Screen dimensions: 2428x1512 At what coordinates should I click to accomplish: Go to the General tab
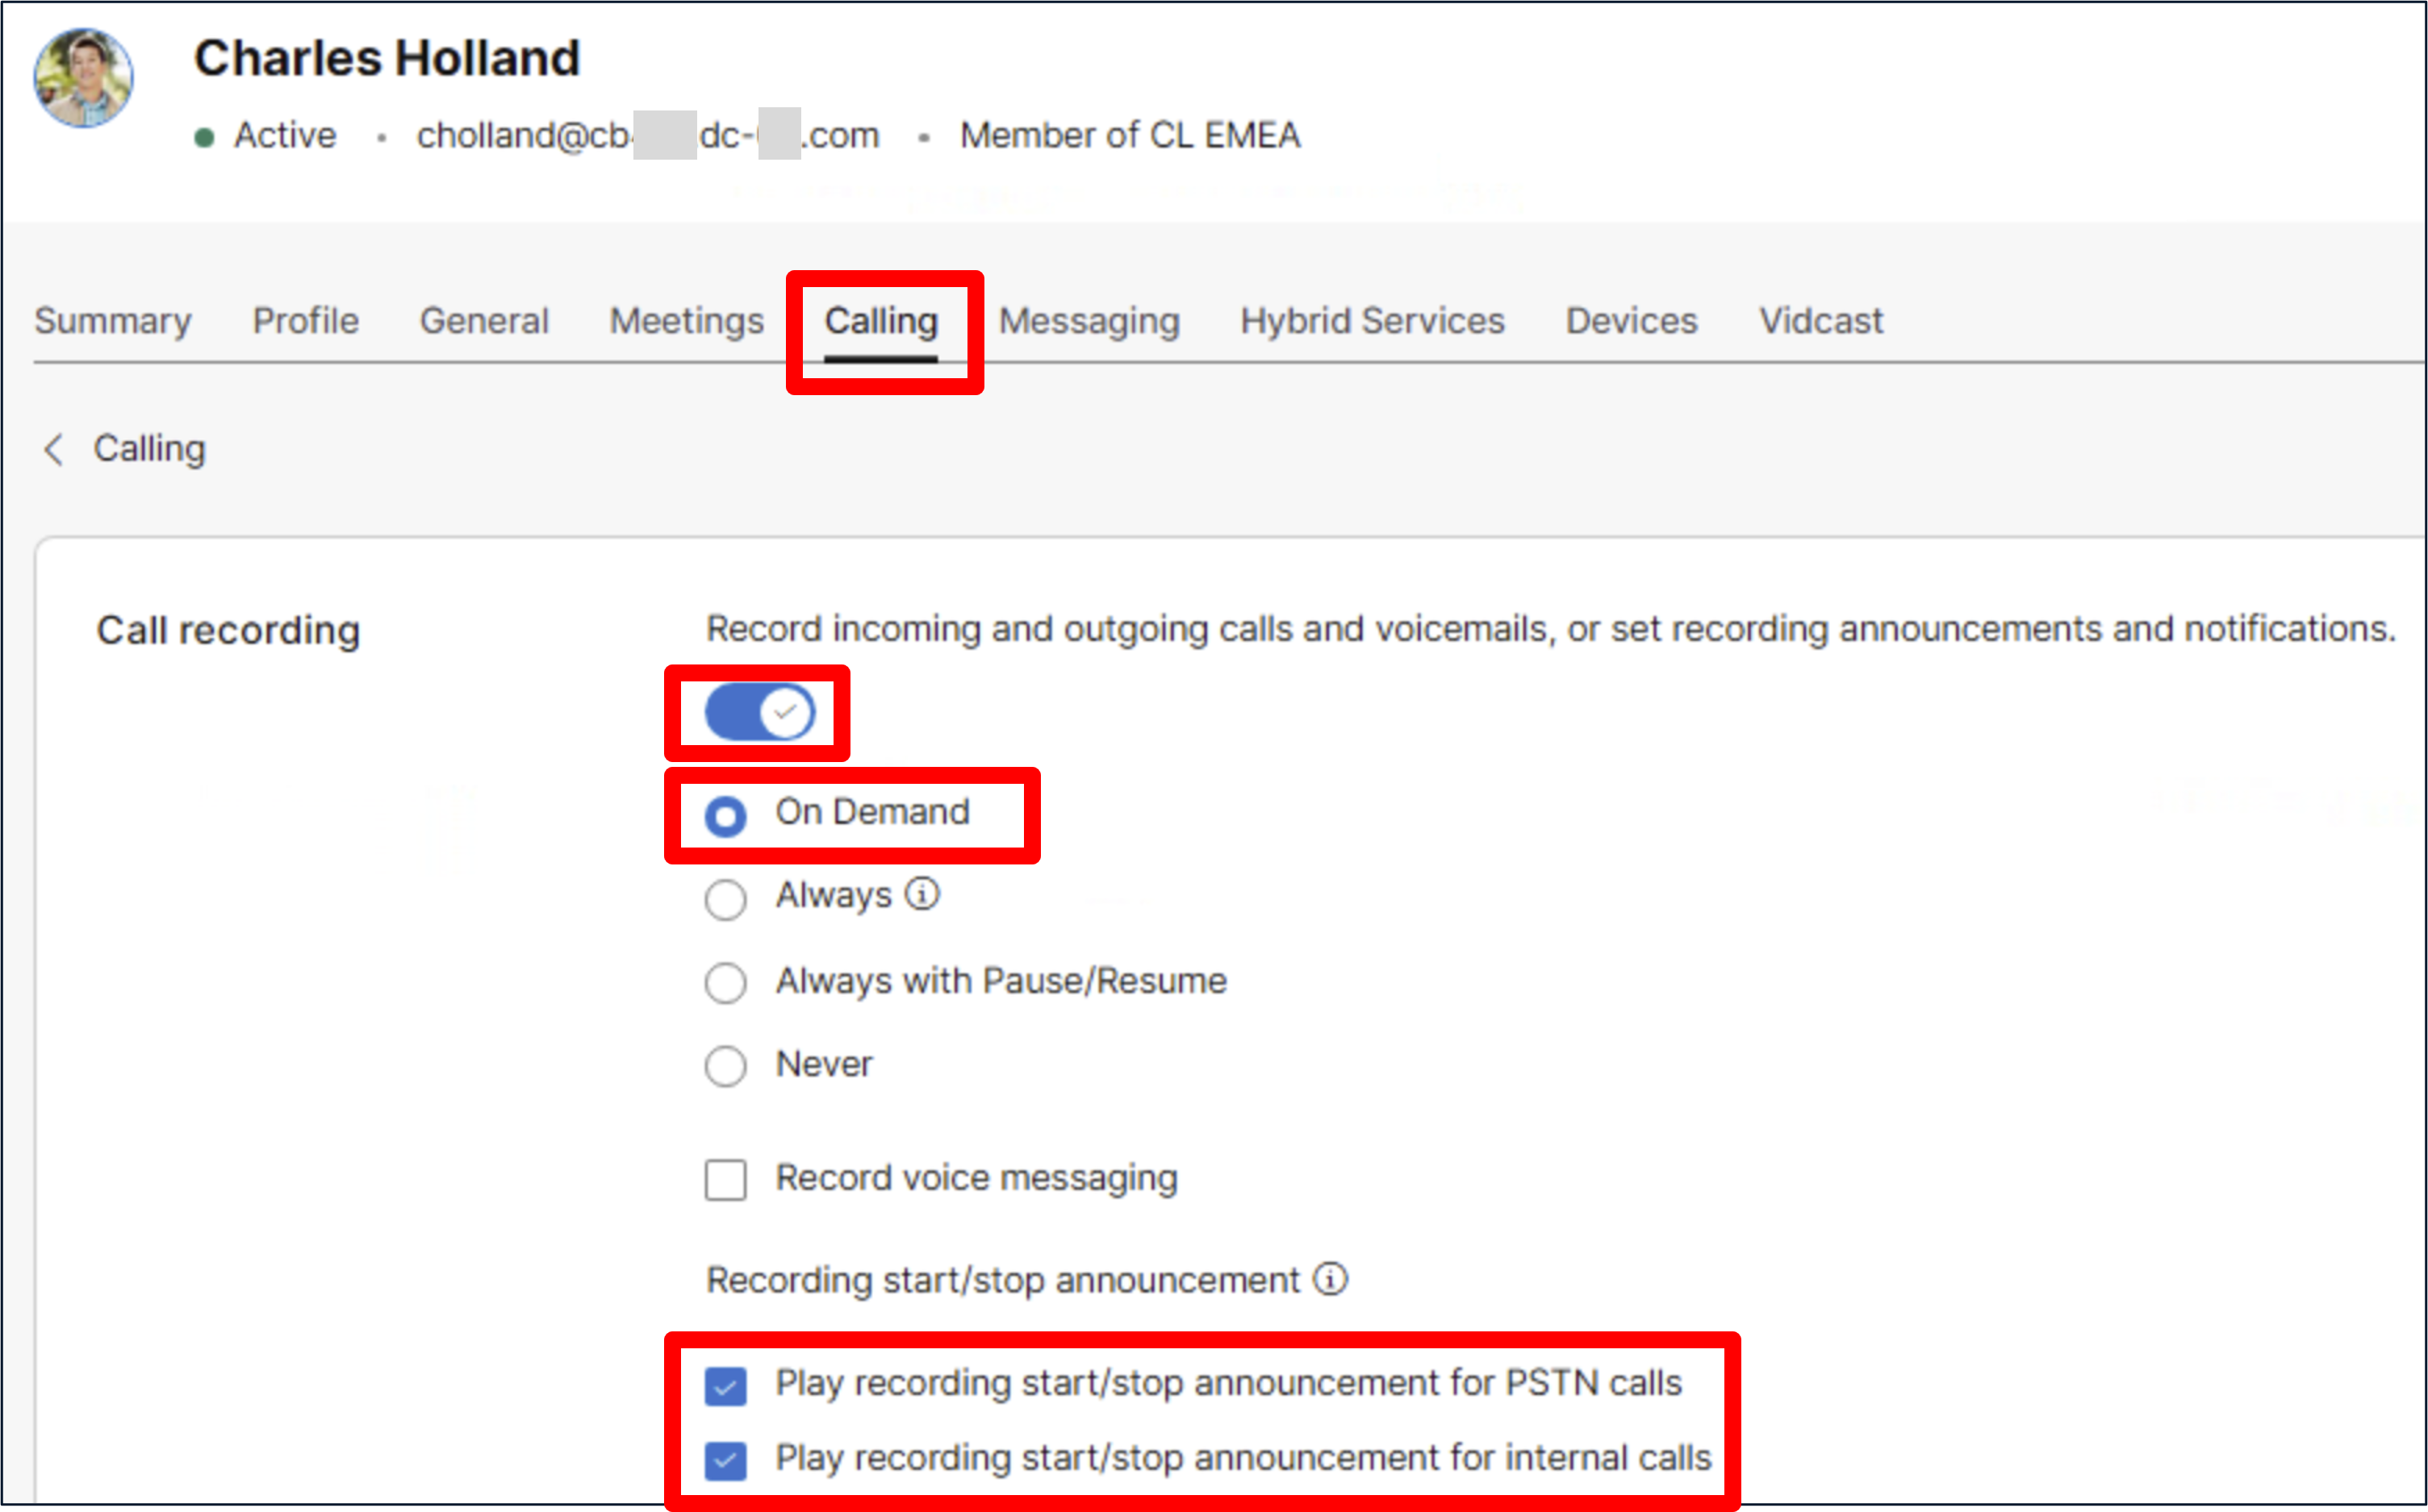pyautogui.click(x=483, y=321)
